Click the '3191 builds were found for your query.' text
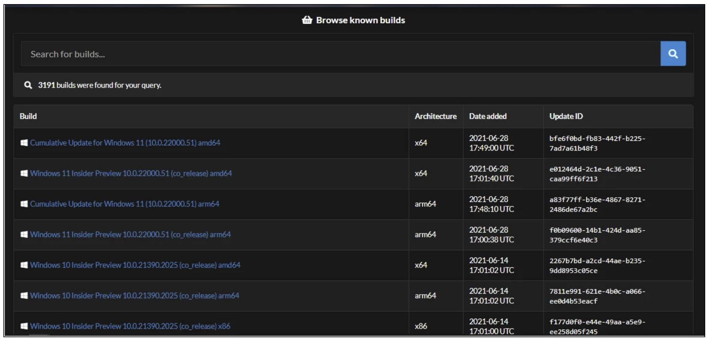The image size is (710, 342). [x=99, y=85]
